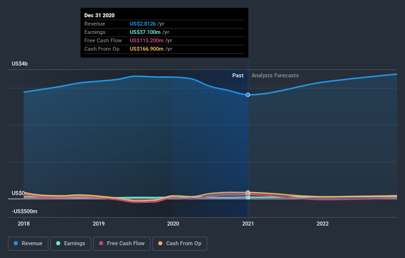Viewport: 405px width, 258px height.
Task: Click the US$115.200m free cash flow value
Action: click(147, 40)
